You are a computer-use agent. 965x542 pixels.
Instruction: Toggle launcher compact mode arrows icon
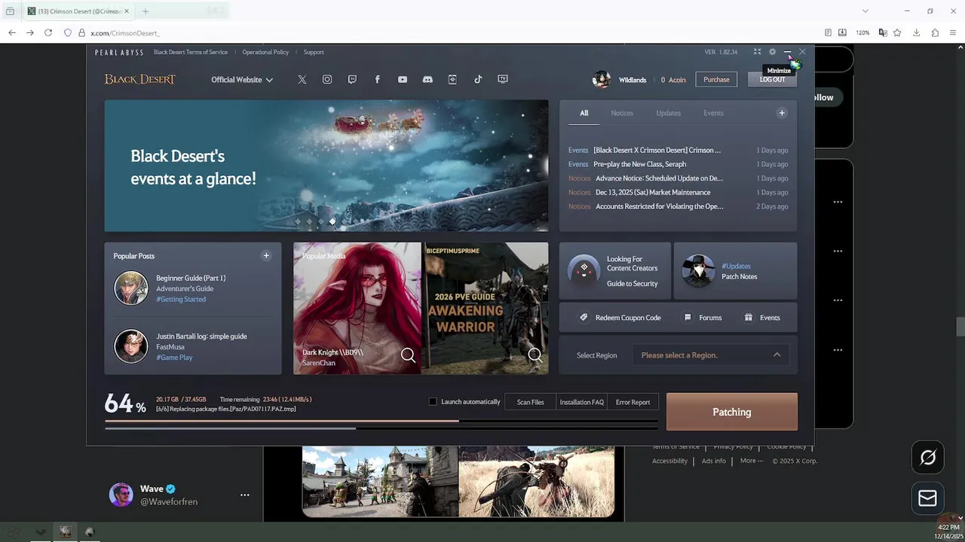tap(757, 52)
